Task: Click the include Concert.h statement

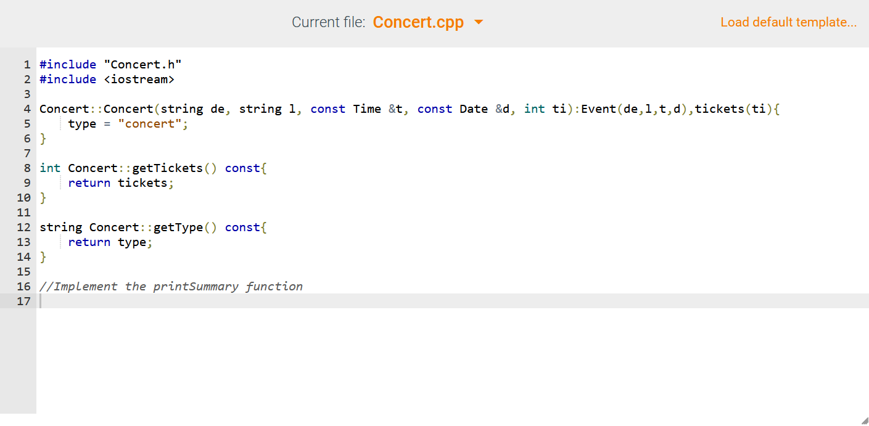Action: 110,64
